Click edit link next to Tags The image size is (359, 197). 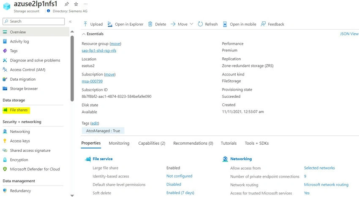pyautogui.click(x=95, y=123)
